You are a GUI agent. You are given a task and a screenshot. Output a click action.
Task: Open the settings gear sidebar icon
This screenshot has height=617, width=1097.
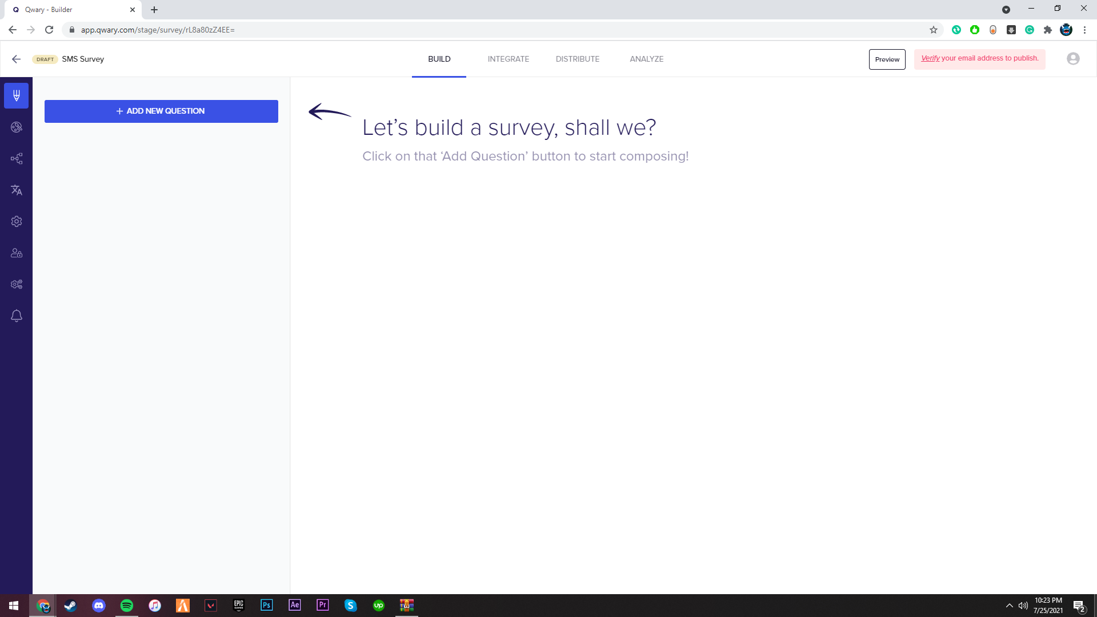16,222
